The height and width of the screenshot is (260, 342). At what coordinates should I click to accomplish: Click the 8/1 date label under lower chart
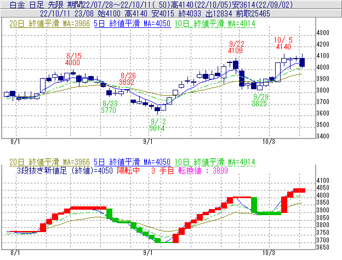(x=15, y=253)
